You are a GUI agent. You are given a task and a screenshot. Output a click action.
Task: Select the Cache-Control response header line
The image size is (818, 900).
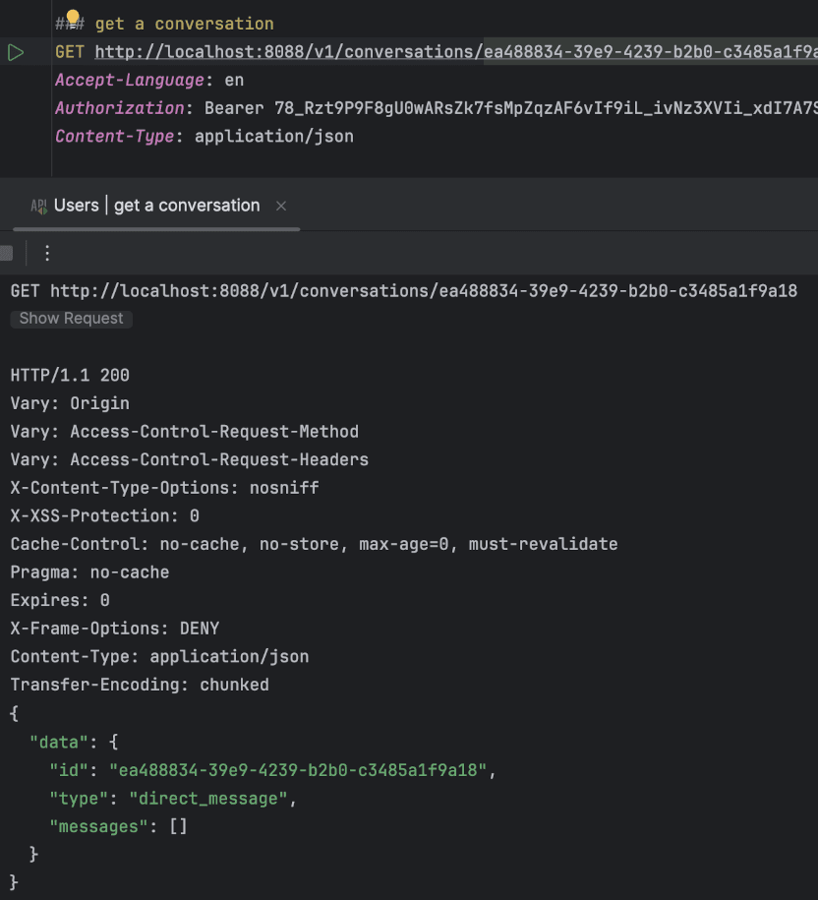[314, 544]
